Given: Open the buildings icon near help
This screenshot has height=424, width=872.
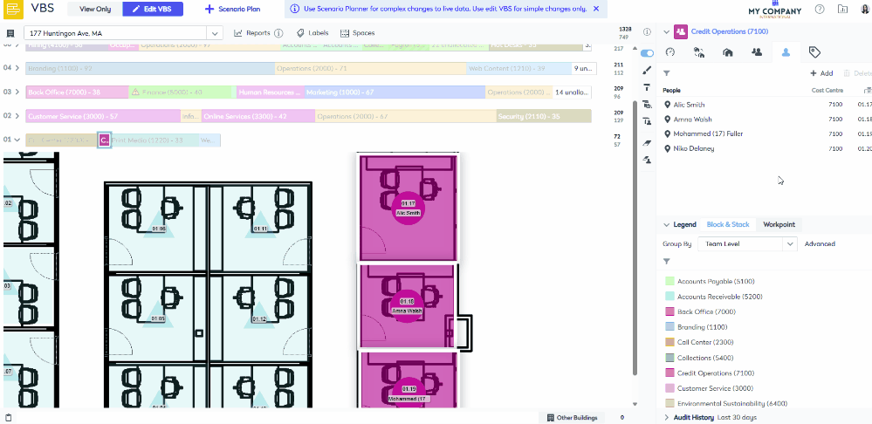Looking at the screenshot, I should [843, 9].
